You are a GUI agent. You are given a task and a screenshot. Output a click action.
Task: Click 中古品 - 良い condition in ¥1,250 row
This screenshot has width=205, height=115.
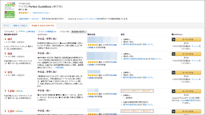pos(44,90)
